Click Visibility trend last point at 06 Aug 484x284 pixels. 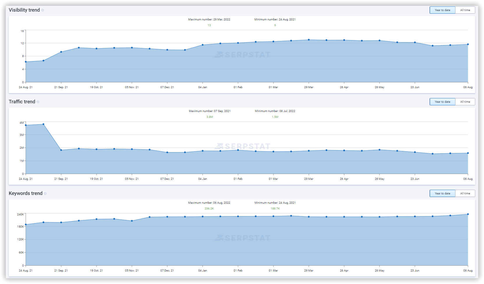[468, 45]
